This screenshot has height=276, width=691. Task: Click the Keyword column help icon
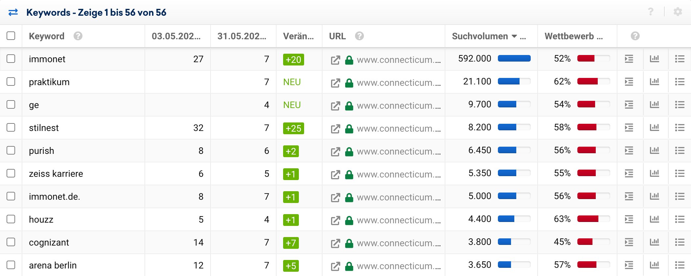click(x=78, y=36)
